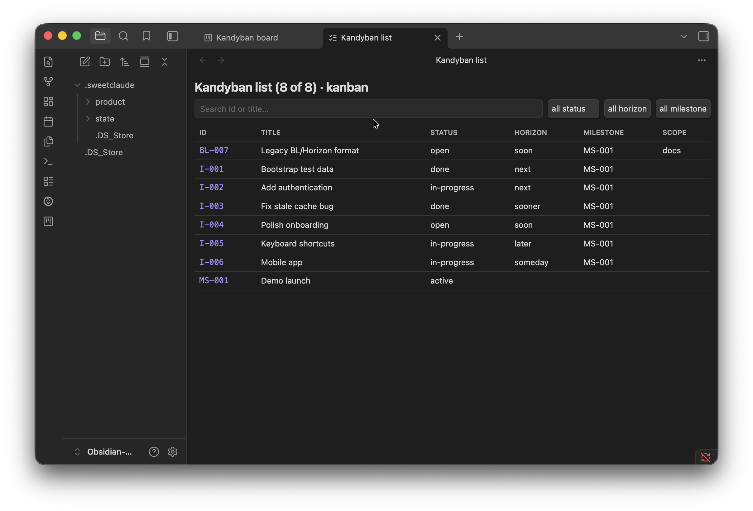Open the all status filter dropdown
Screen dimensions: 753x511
tap(573, 109)
